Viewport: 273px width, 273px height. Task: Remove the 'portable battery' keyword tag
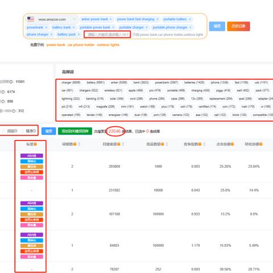point(189,19)
